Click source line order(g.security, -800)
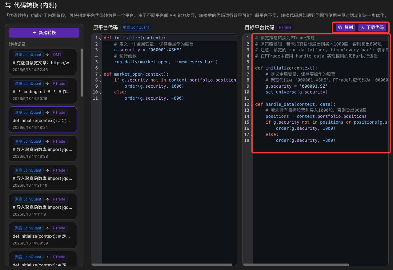Image resolution: width=393 pixels, height=270 pixels. click(154, 98)
